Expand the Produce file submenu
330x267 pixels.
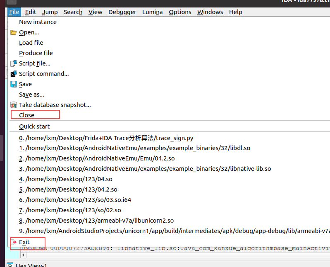(170, 53)
